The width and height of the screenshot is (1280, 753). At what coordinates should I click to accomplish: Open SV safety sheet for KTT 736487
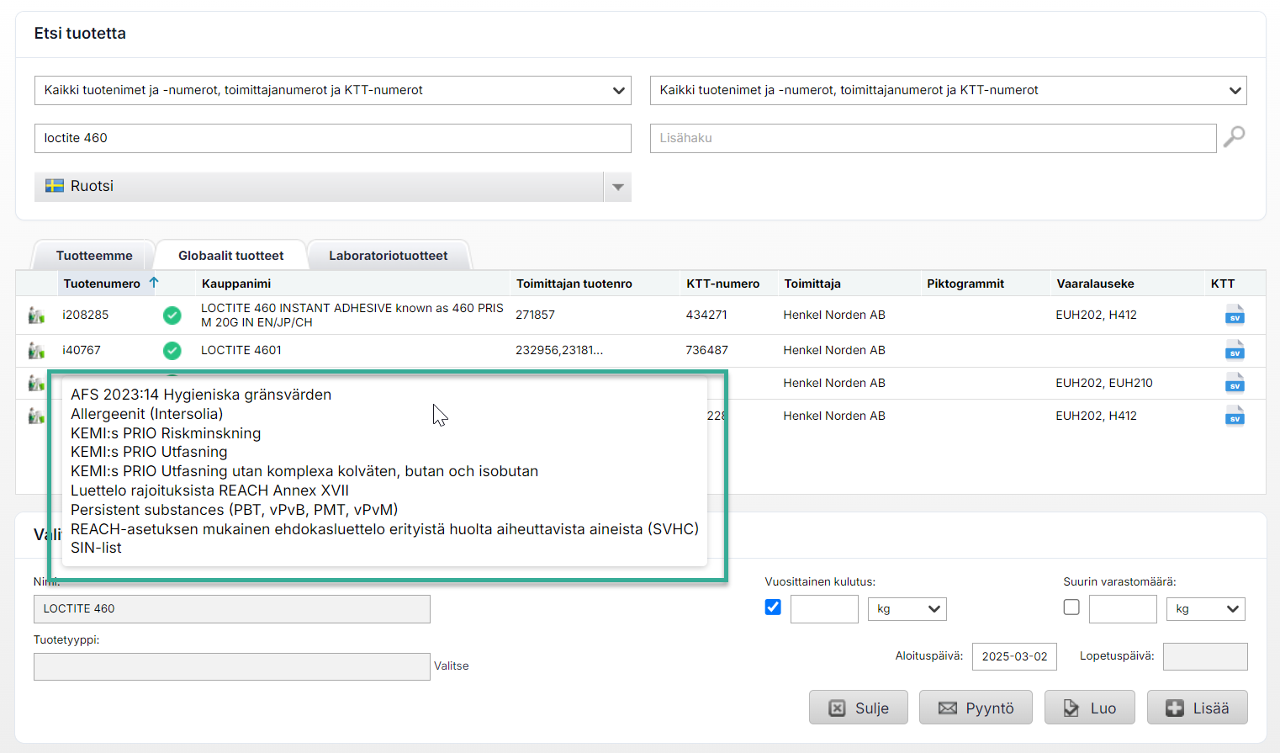(1235, 350)
